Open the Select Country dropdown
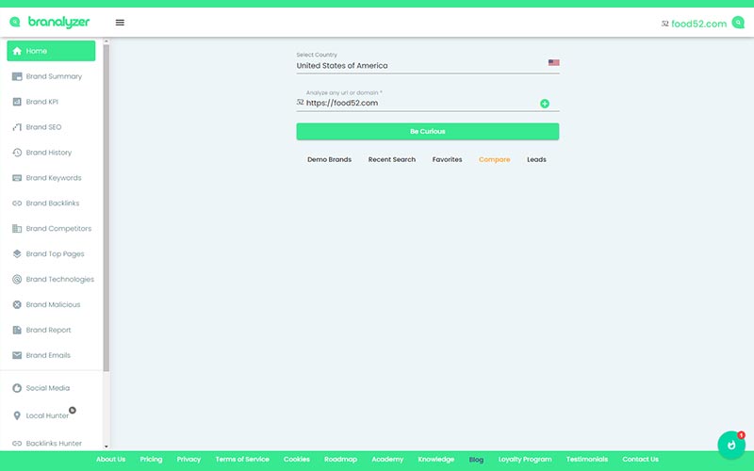The image size is (754, 471). tap(428, 62)
